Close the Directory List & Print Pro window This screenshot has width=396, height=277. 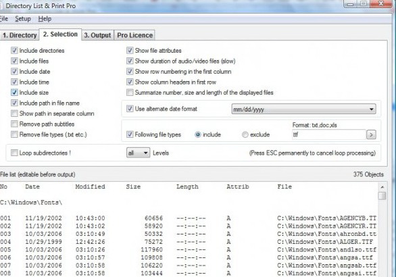[381, 3]
